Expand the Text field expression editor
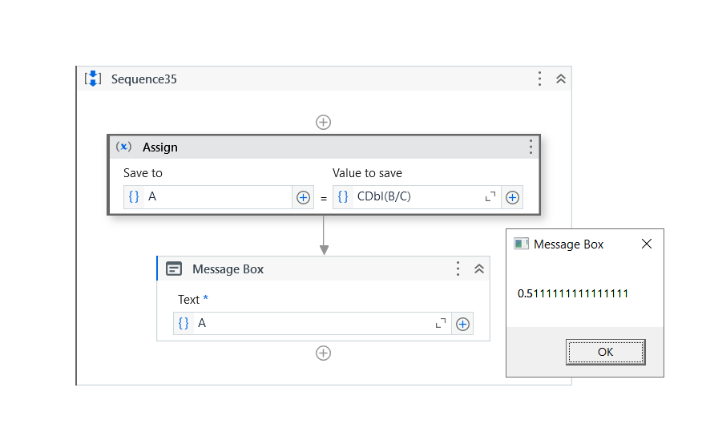Viewport: 702px width, 424px height. (x=441, y=323)
